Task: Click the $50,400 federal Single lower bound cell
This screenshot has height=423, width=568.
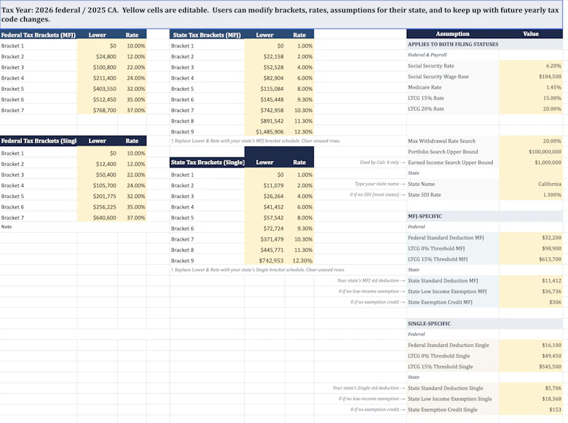Action: click(x=97, y=175)
